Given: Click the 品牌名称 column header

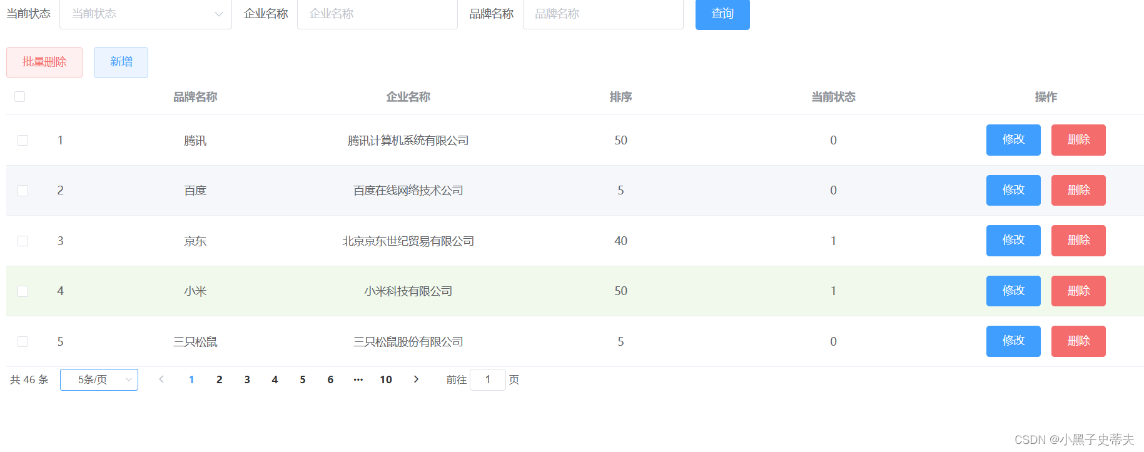Looking at the screenshot, I should [x=195, y=97].
